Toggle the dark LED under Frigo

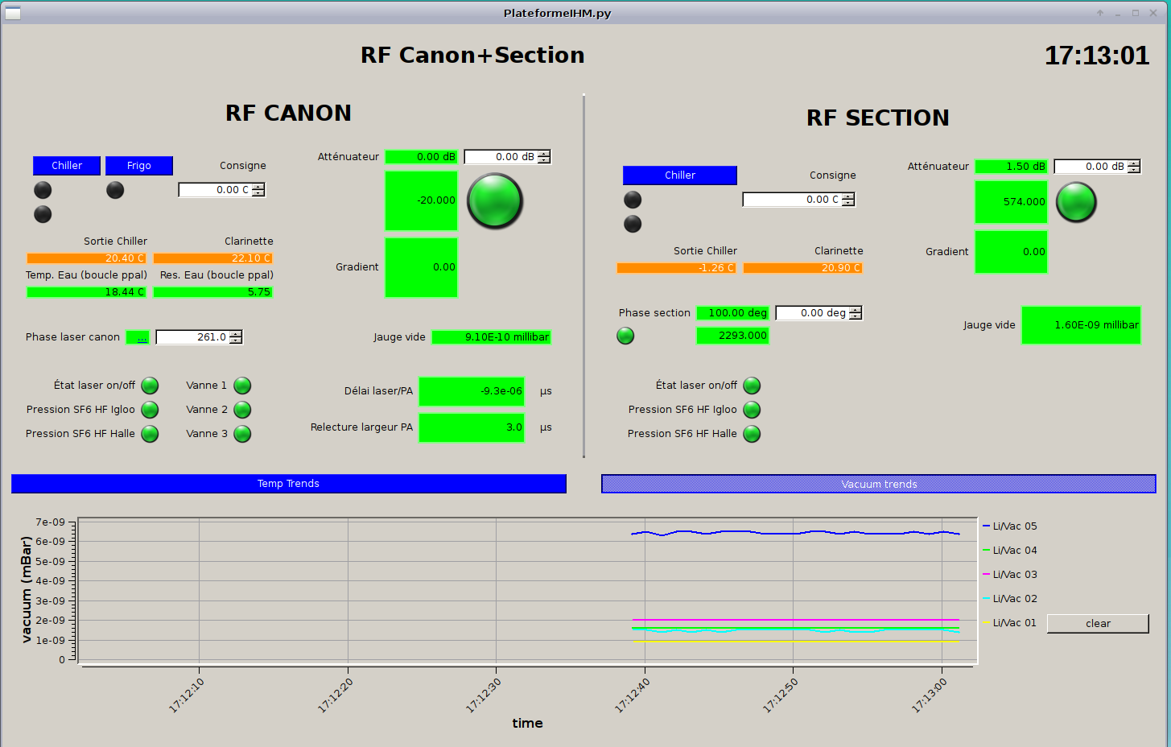coord(115,190)
